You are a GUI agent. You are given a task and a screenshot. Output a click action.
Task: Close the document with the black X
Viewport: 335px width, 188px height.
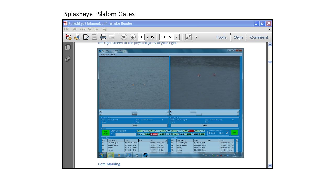270,30
